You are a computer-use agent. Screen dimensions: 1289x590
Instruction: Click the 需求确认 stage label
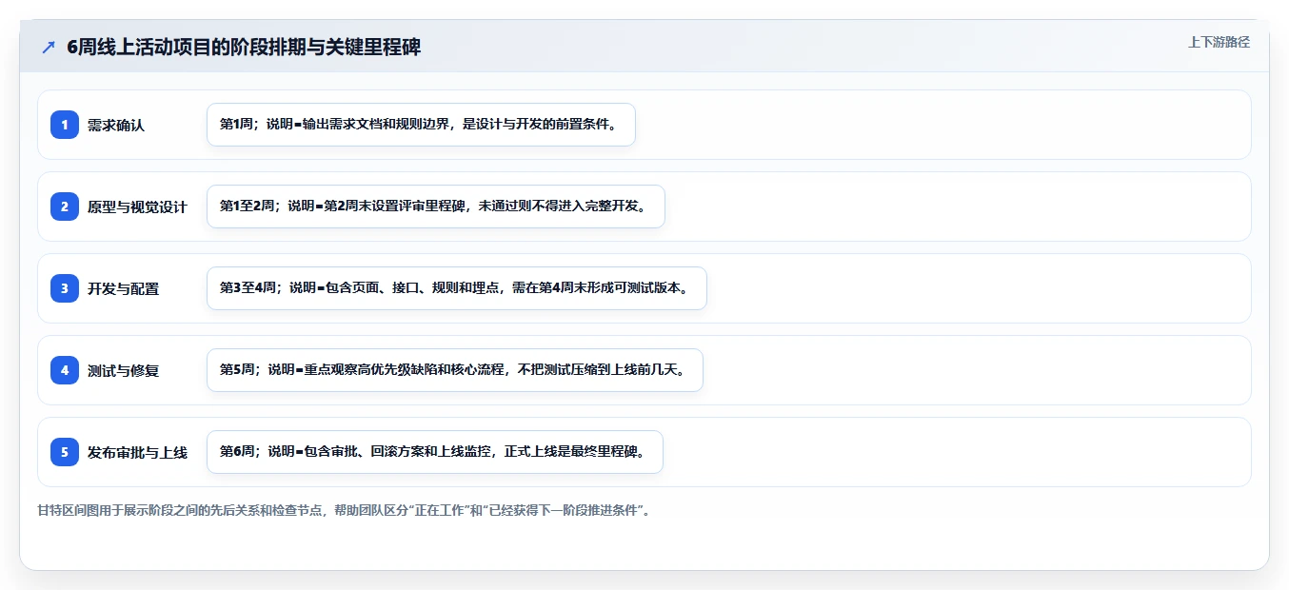[116, 125]
